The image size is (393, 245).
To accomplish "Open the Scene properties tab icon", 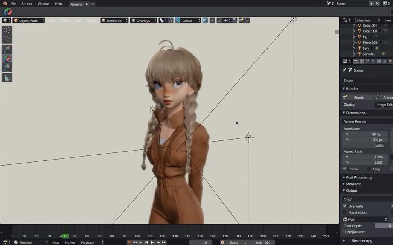I will [x=367, y=61].
